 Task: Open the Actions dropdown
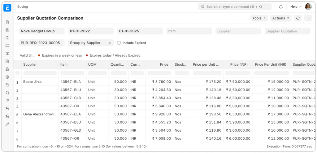280,18
